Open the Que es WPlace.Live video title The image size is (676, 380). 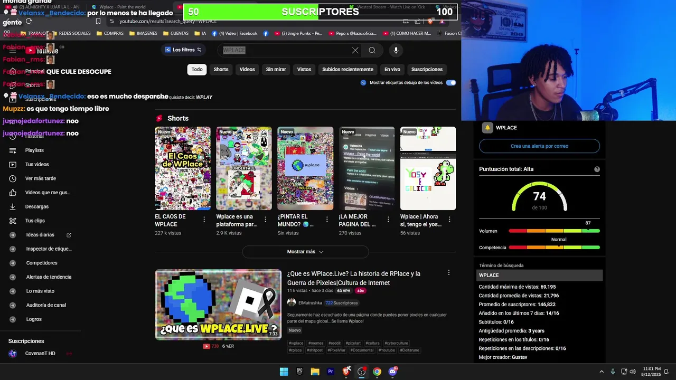click(x=354, y=278)
